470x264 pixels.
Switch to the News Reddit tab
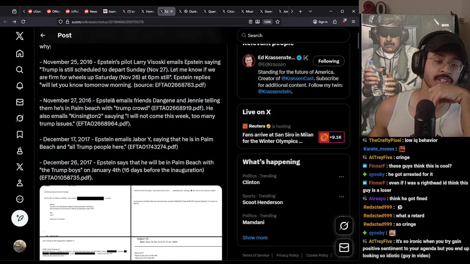coord(91,11)
